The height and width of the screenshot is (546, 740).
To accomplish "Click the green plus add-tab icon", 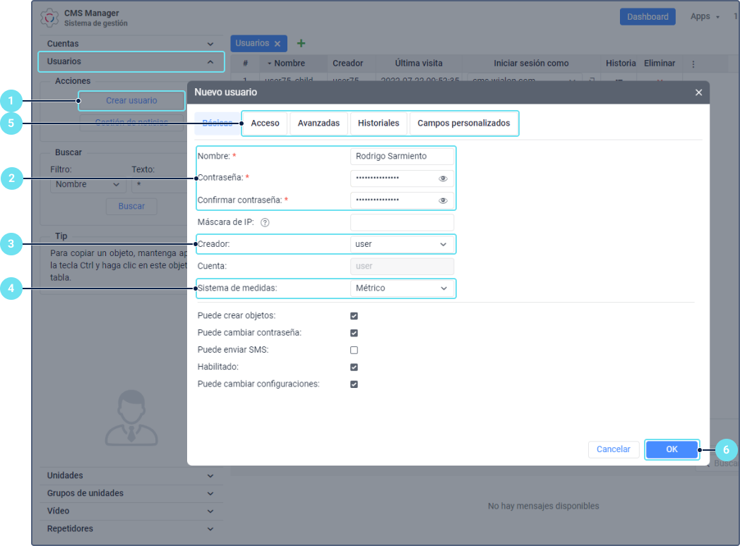I will coord(302,44).
